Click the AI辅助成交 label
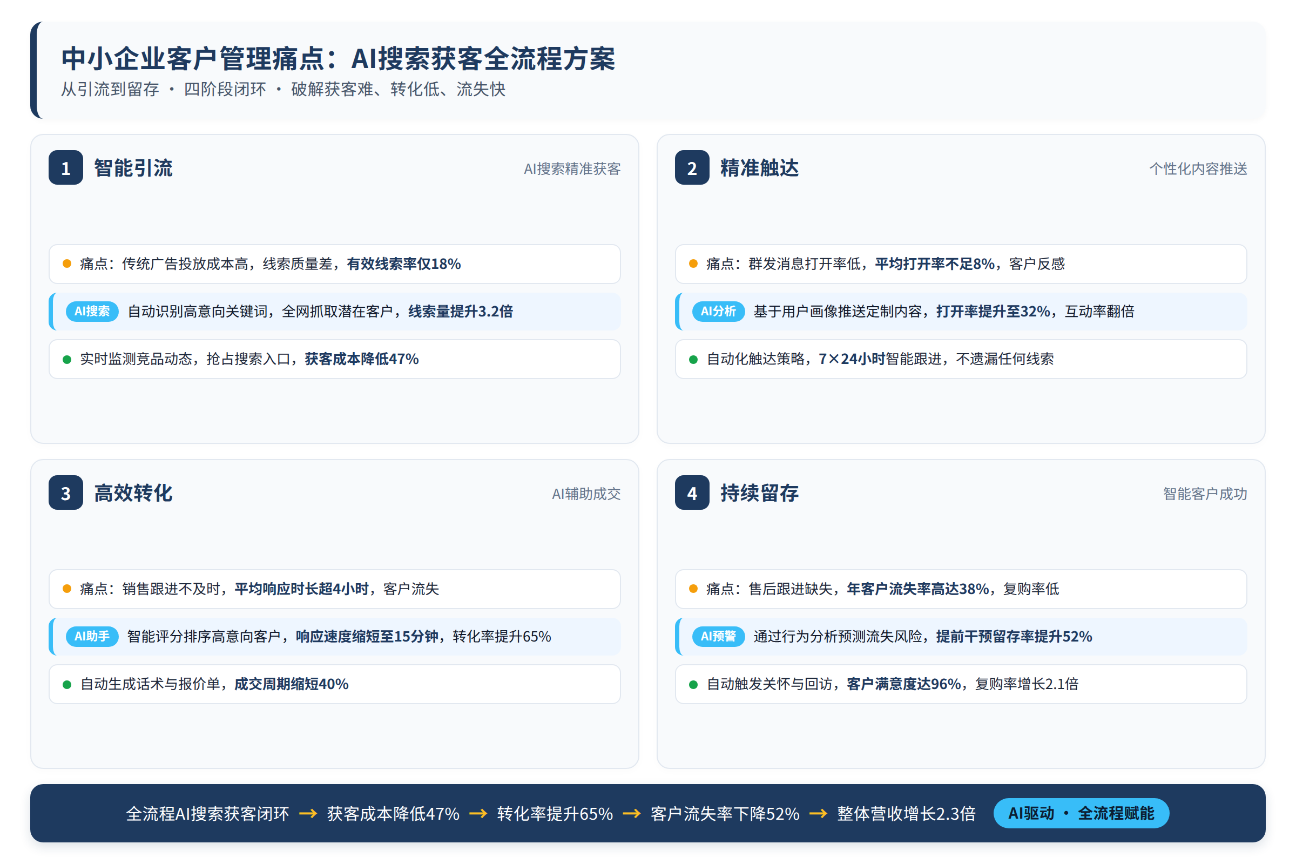 click(586, 494)
